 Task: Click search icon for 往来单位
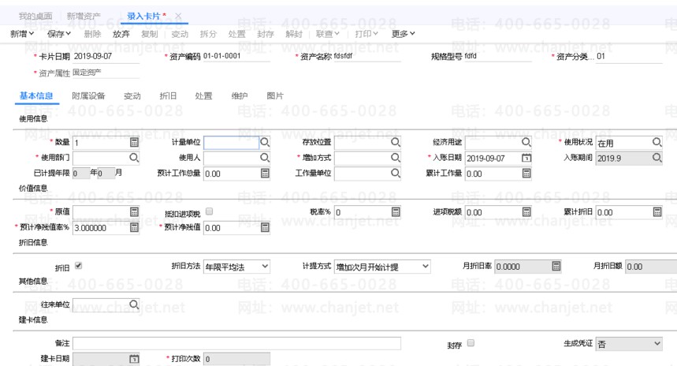(134, 304)
